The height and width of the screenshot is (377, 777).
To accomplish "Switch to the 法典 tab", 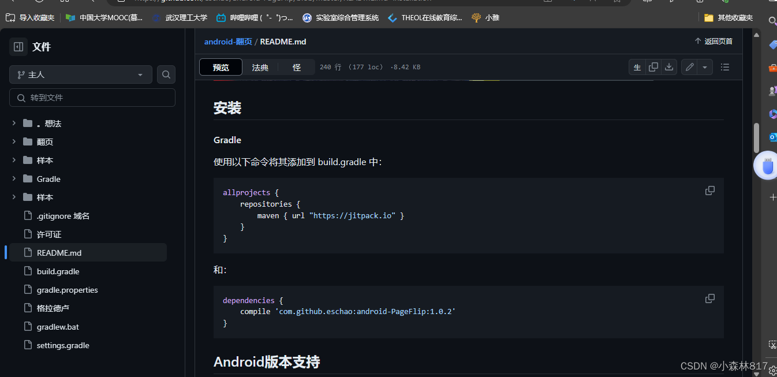I will click(260, 67).
